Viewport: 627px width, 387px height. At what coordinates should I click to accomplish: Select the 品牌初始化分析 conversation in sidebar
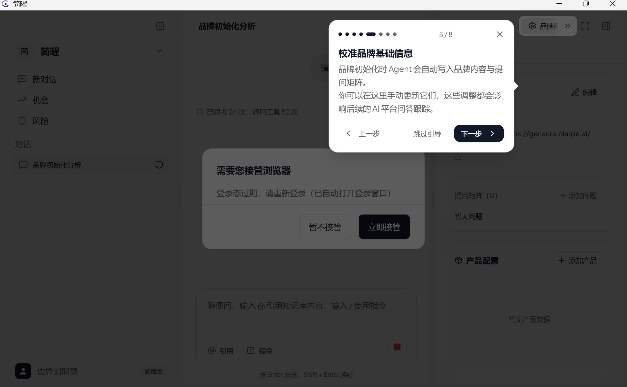[x=91, y=165]
